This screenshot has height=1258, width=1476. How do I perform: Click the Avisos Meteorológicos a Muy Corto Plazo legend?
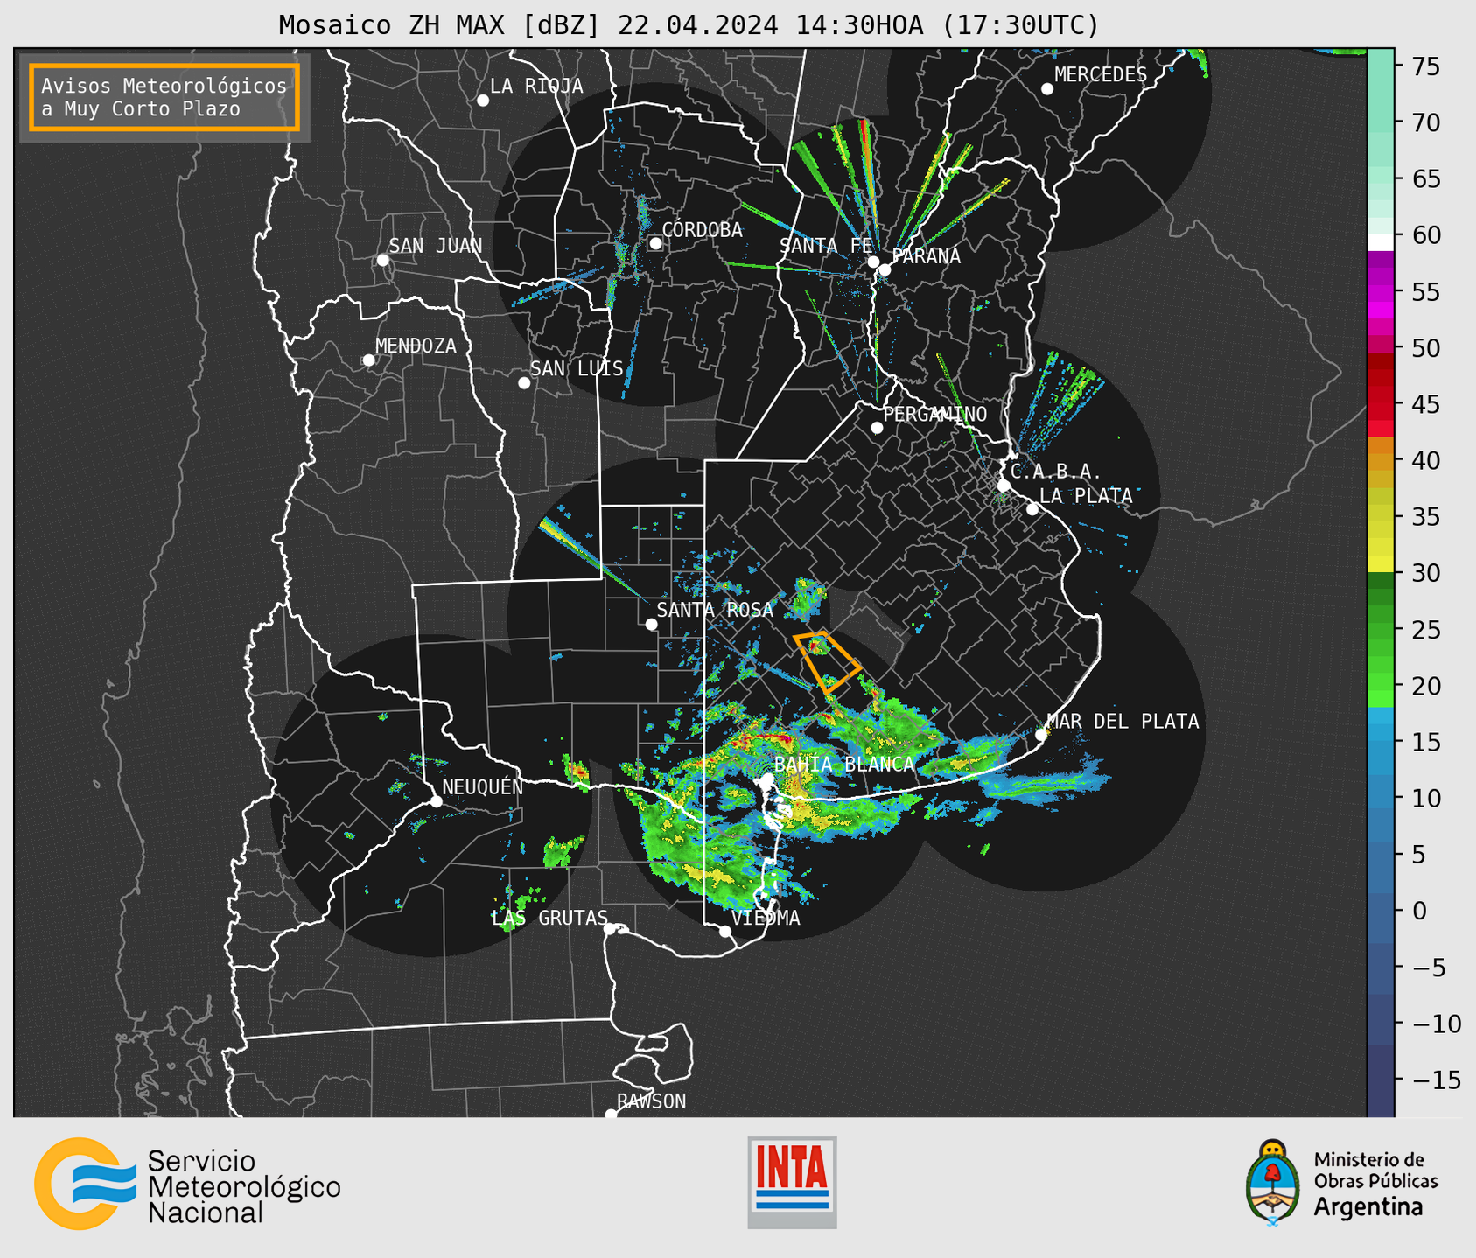(164, 97)
